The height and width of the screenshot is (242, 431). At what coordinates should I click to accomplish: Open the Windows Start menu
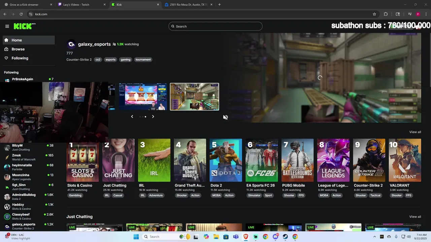(x=136, y=237)
